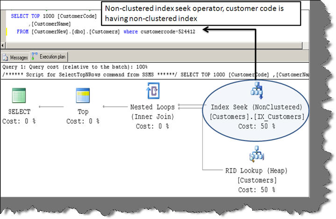This screenshot has height=219, width=336.
Task: Click the [Customers].[IX_Customers] index name
Action: pyautogui.click(x=257, y=116)
